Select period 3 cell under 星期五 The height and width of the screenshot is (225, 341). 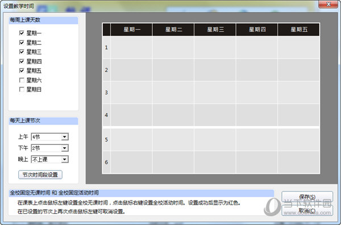pyautogui.click(x=298, y=93)
